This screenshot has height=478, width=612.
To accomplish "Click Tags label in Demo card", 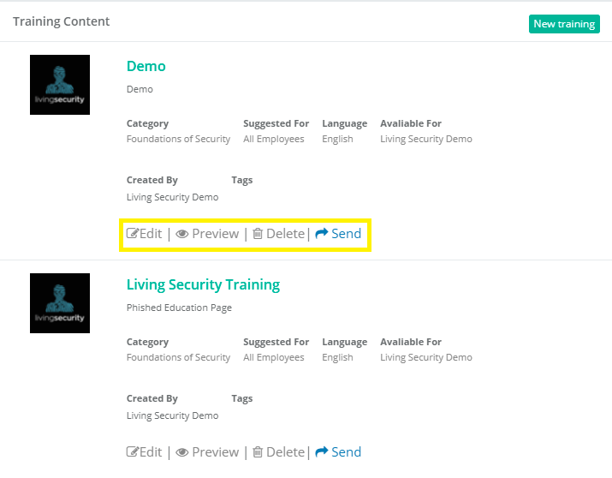I will click(242, 180).
